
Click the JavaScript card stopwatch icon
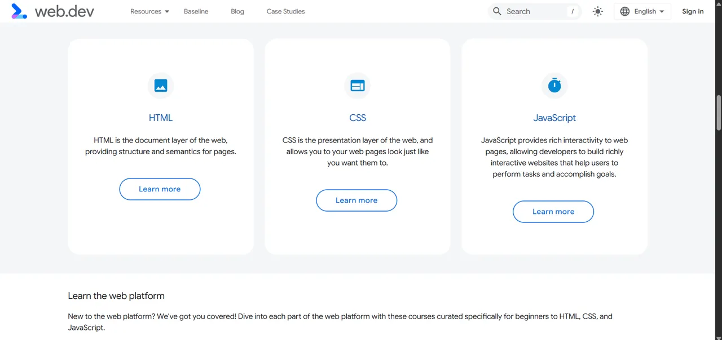554,86
